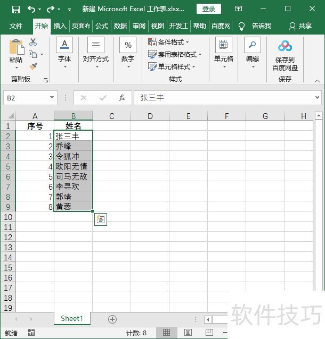Image resolution: width=325 pixels, height=339 pixels.
Task: Switch to Page Layout view icon
Action: [x=188, y=333]
